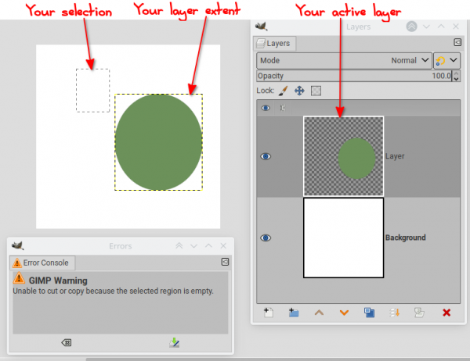Open Error Console tab configuration menu button
The height and width of the screenshot is (361, 470).
(x=225, y=262)
